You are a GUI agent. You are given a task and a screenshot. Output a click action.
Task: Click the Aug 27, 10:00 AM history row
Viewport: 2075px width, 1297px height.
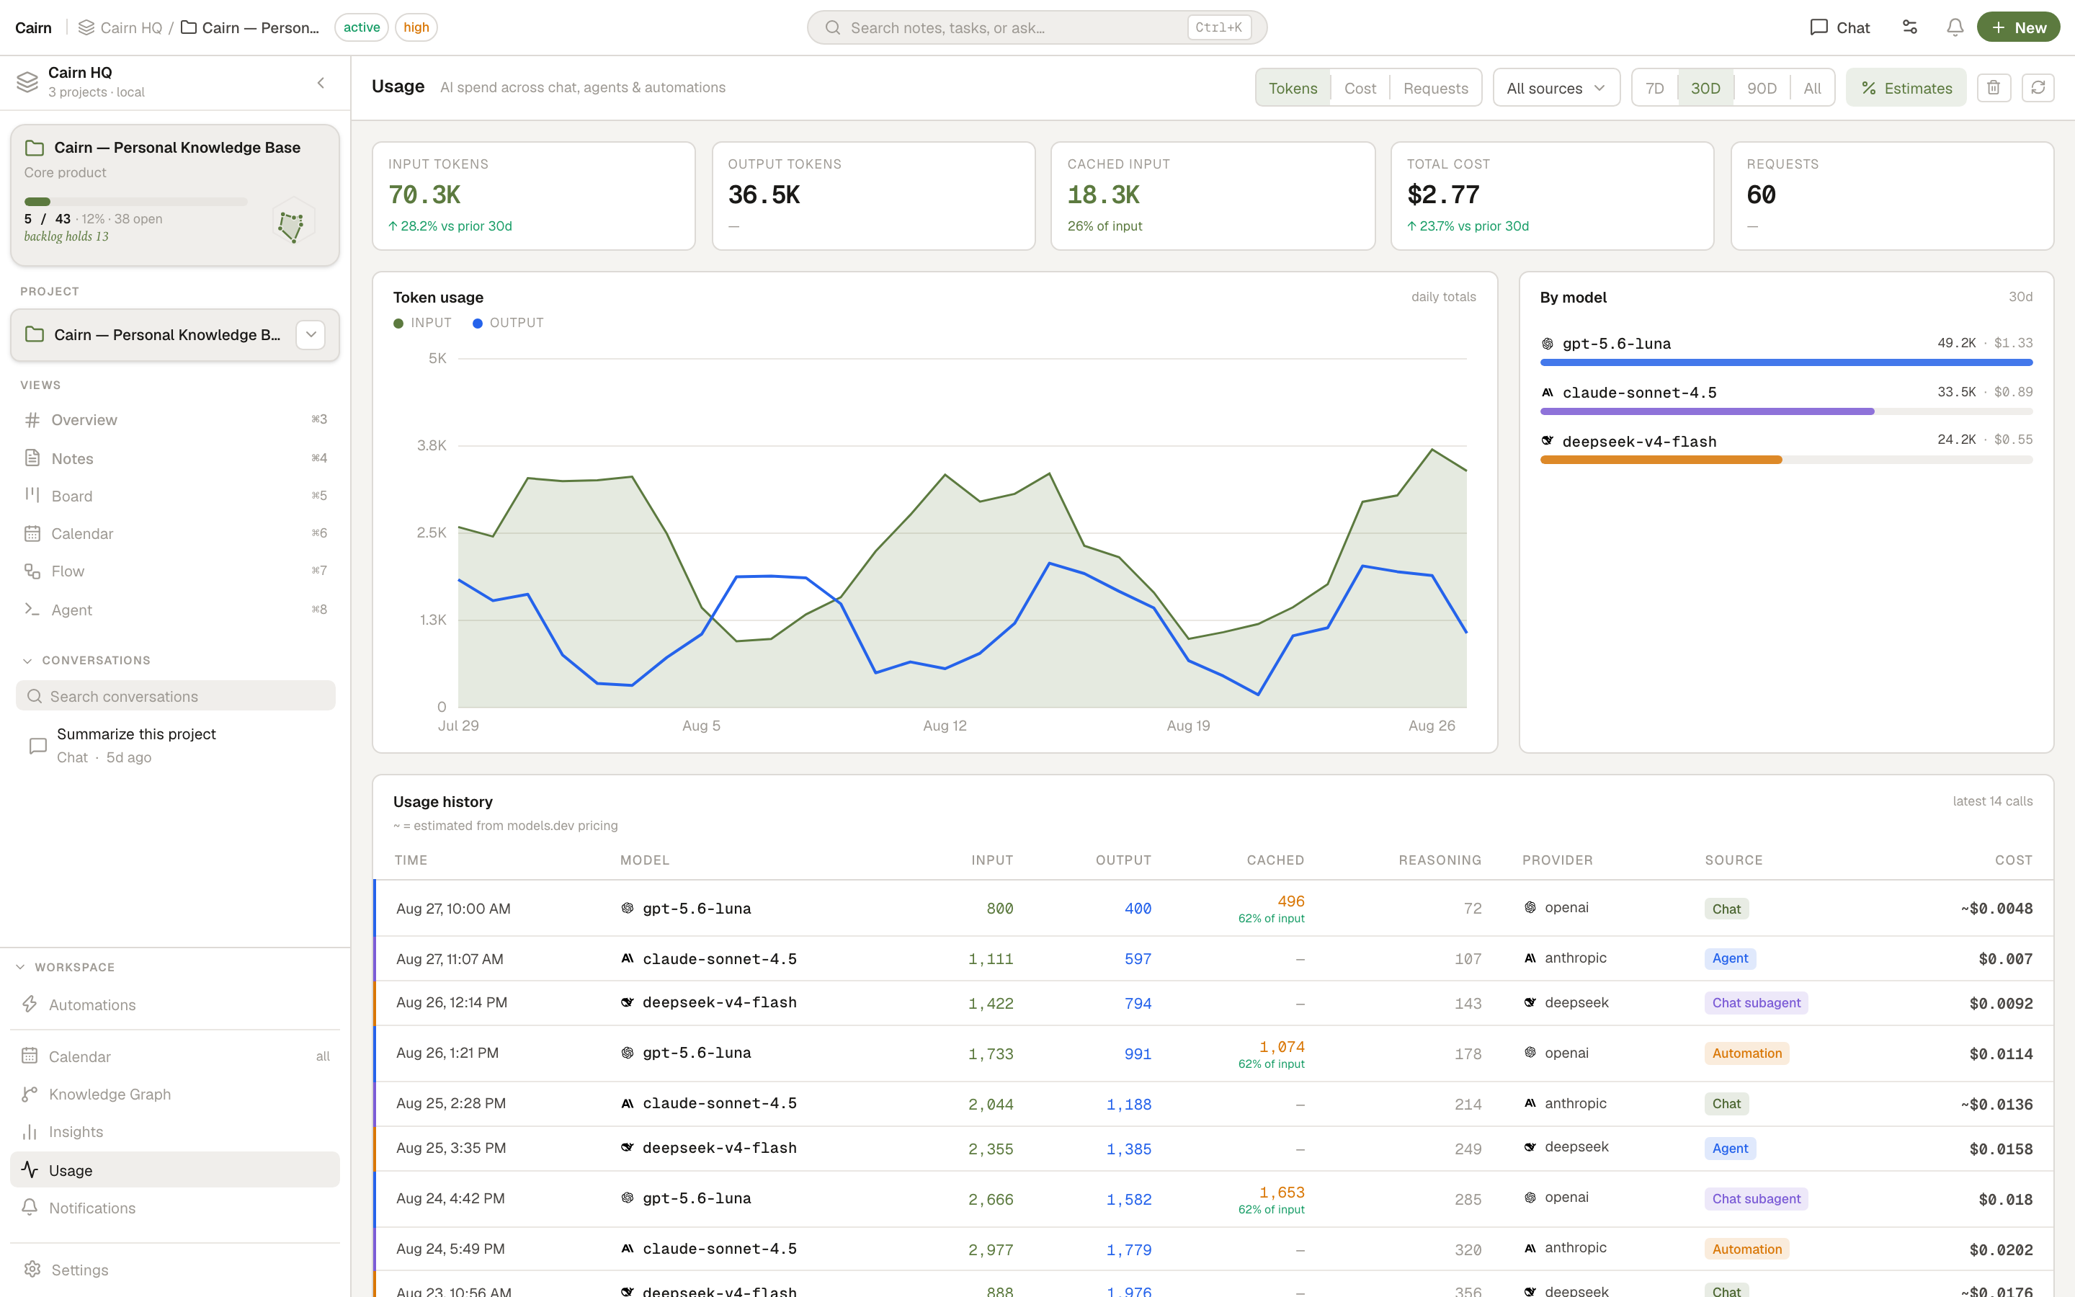(x=1213, y=909)
